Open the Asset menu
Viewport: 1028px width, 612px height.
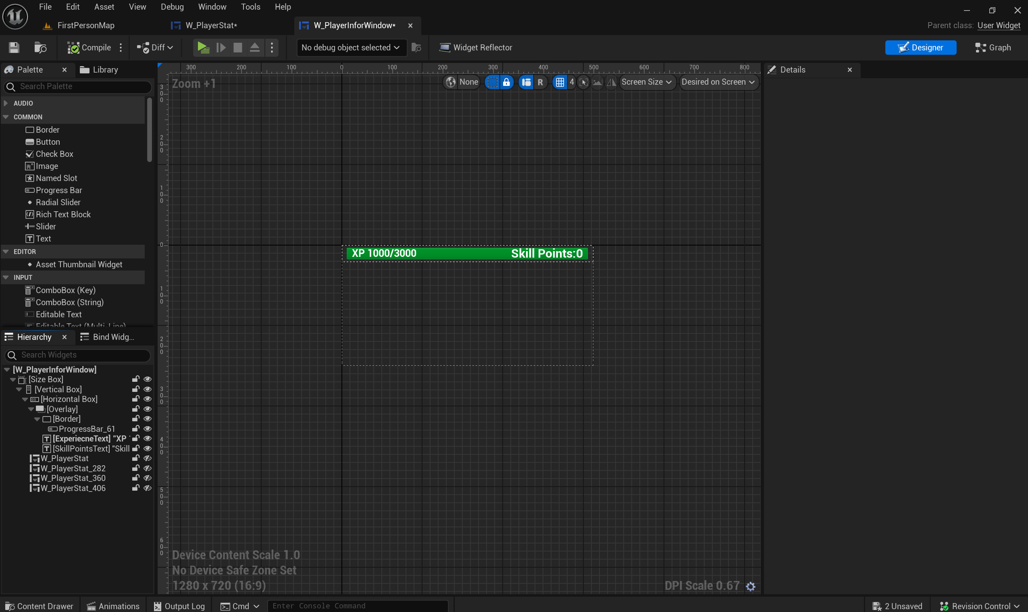click(104, 7)
